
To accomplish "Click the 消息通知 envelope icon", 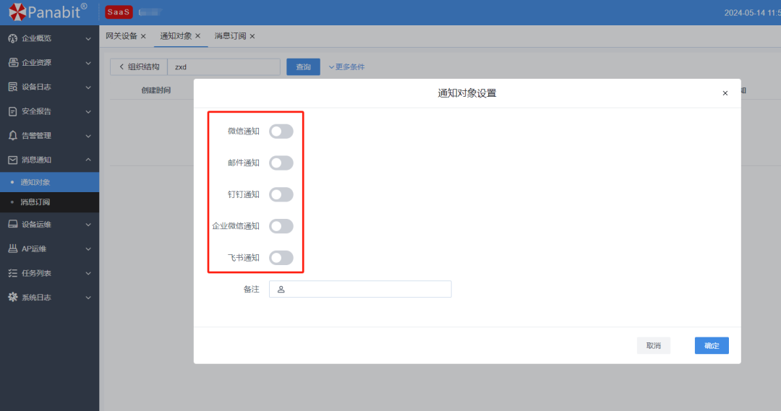I will (x=13, y=160).
